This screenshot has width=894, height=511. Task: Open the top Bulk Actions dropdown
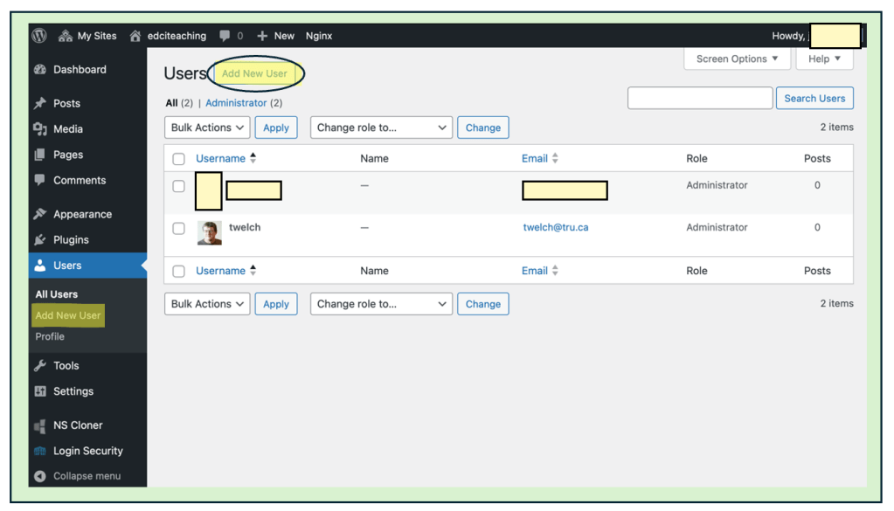[x=207, y=128]
